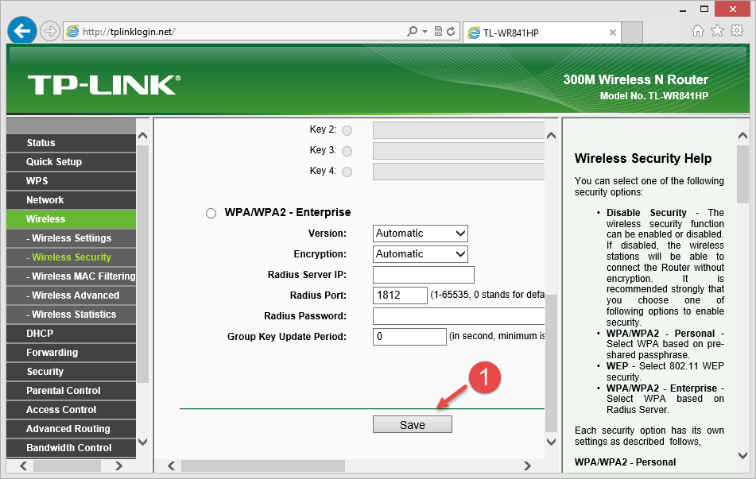The image size is (756, 479).
Task: Click address bar dropdown arrow
Action: 425,31
